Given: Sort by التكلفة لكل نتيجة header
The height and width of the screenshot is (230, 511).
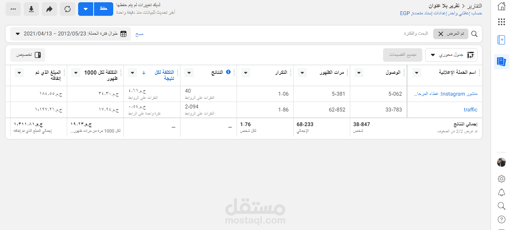Looking at the screenshot, I should pos(165,75).
